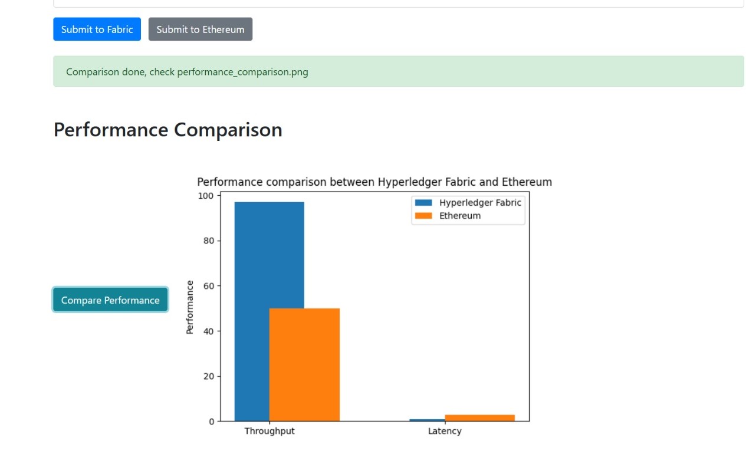Click the Performance Comparison heading
The width and height of the screenshot is (746, 451).
[x=167, y=130]
